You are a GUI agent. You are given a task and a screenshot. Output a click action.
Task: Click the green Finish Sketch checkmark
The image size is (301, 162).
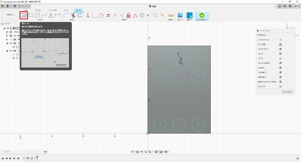[x=202, y=15]
